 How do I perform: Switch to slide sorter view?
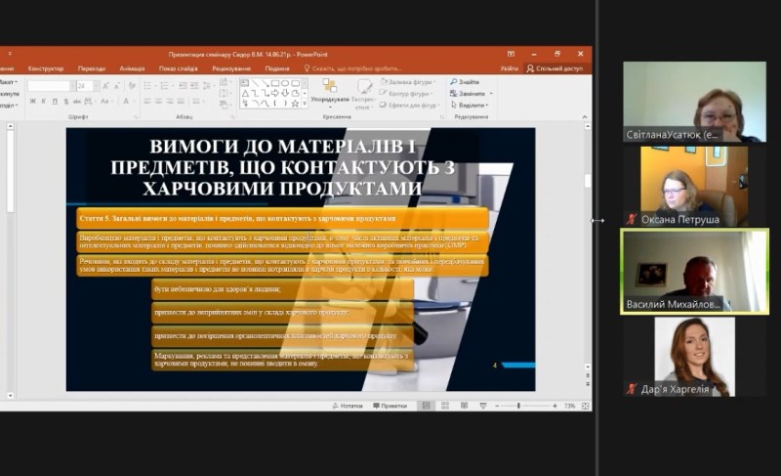445,406
